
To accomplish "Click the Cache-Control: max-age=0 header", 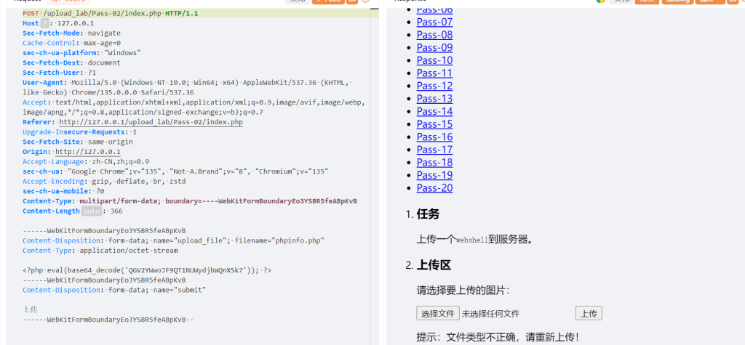I will 71,43.
